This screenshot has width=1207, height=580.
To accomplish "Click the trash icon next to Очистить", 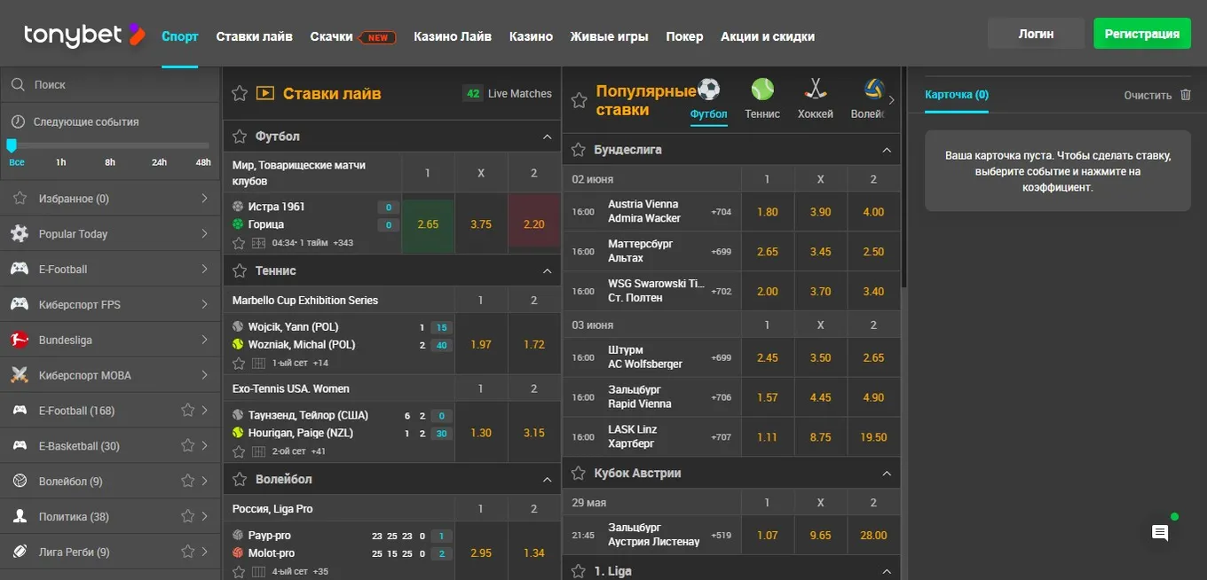I will [1186, 95].
